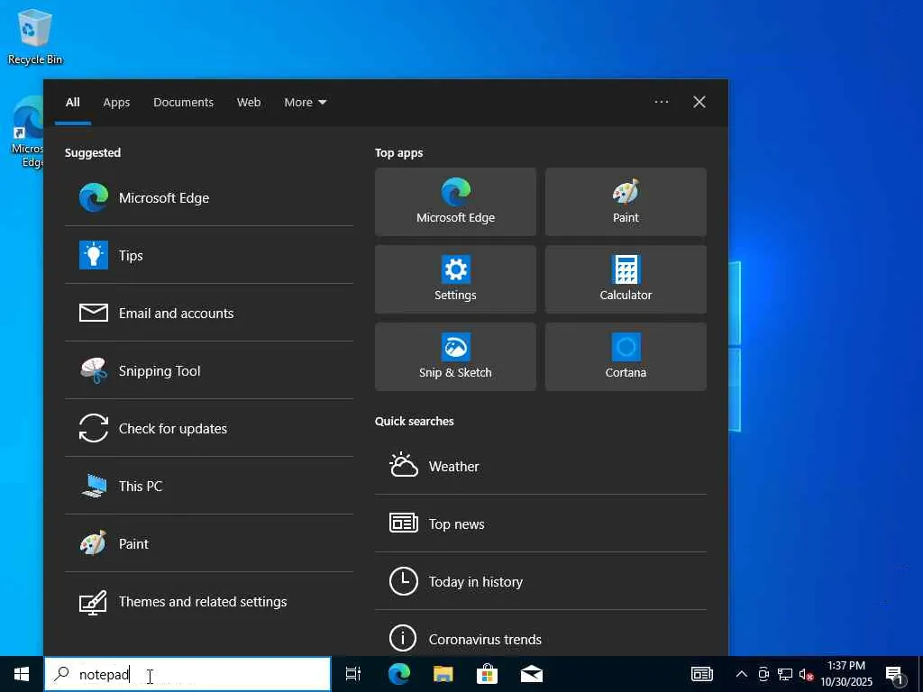Launch the Calculator tile in Top apps
The image size is (923, 692).
coord(626,279)
